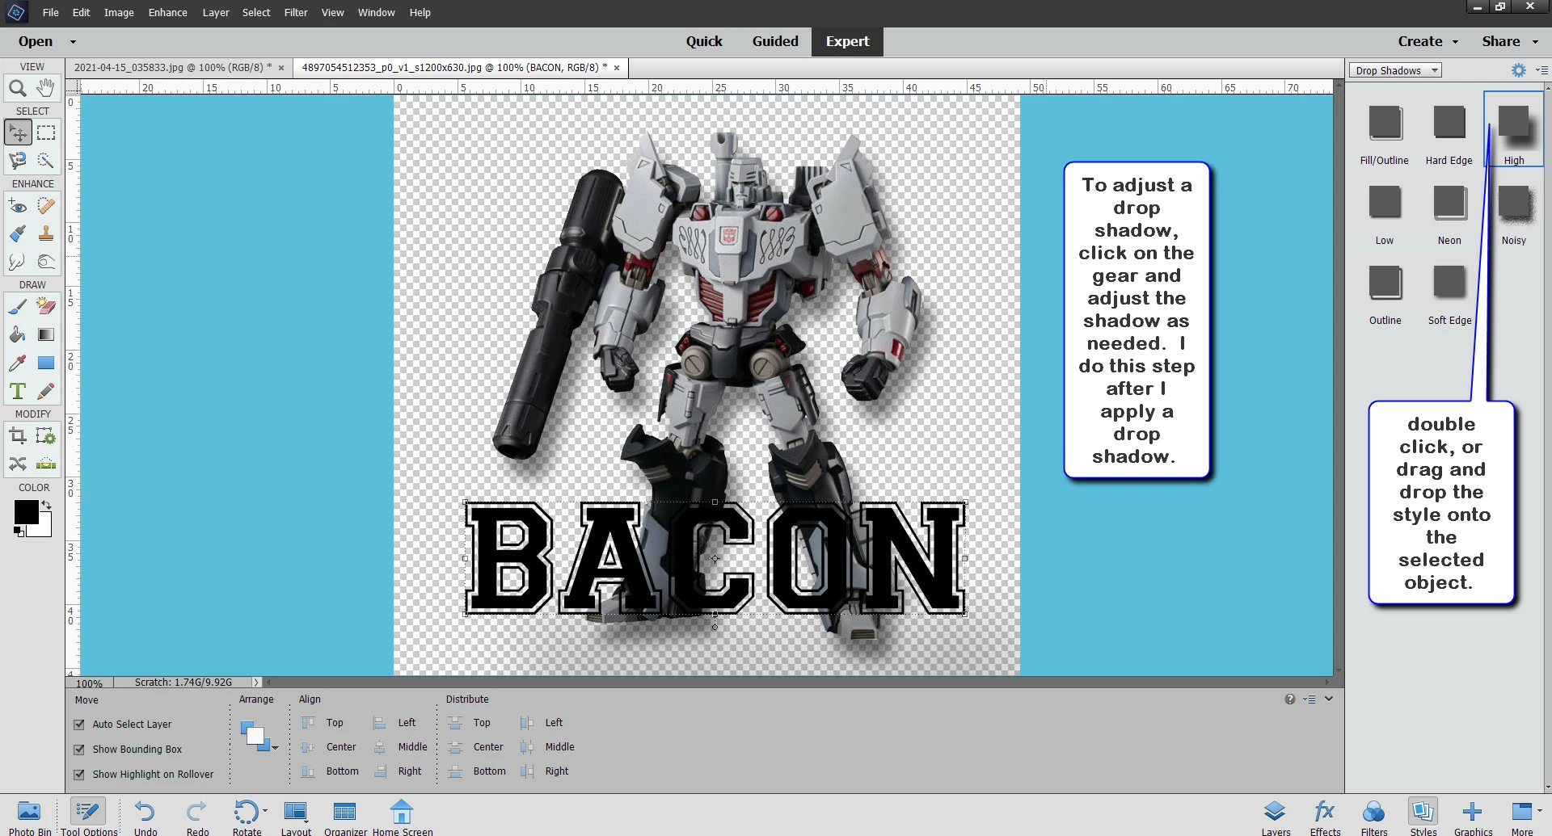Select the Eraser tool

pyautogui.click(x=46, y=306)
